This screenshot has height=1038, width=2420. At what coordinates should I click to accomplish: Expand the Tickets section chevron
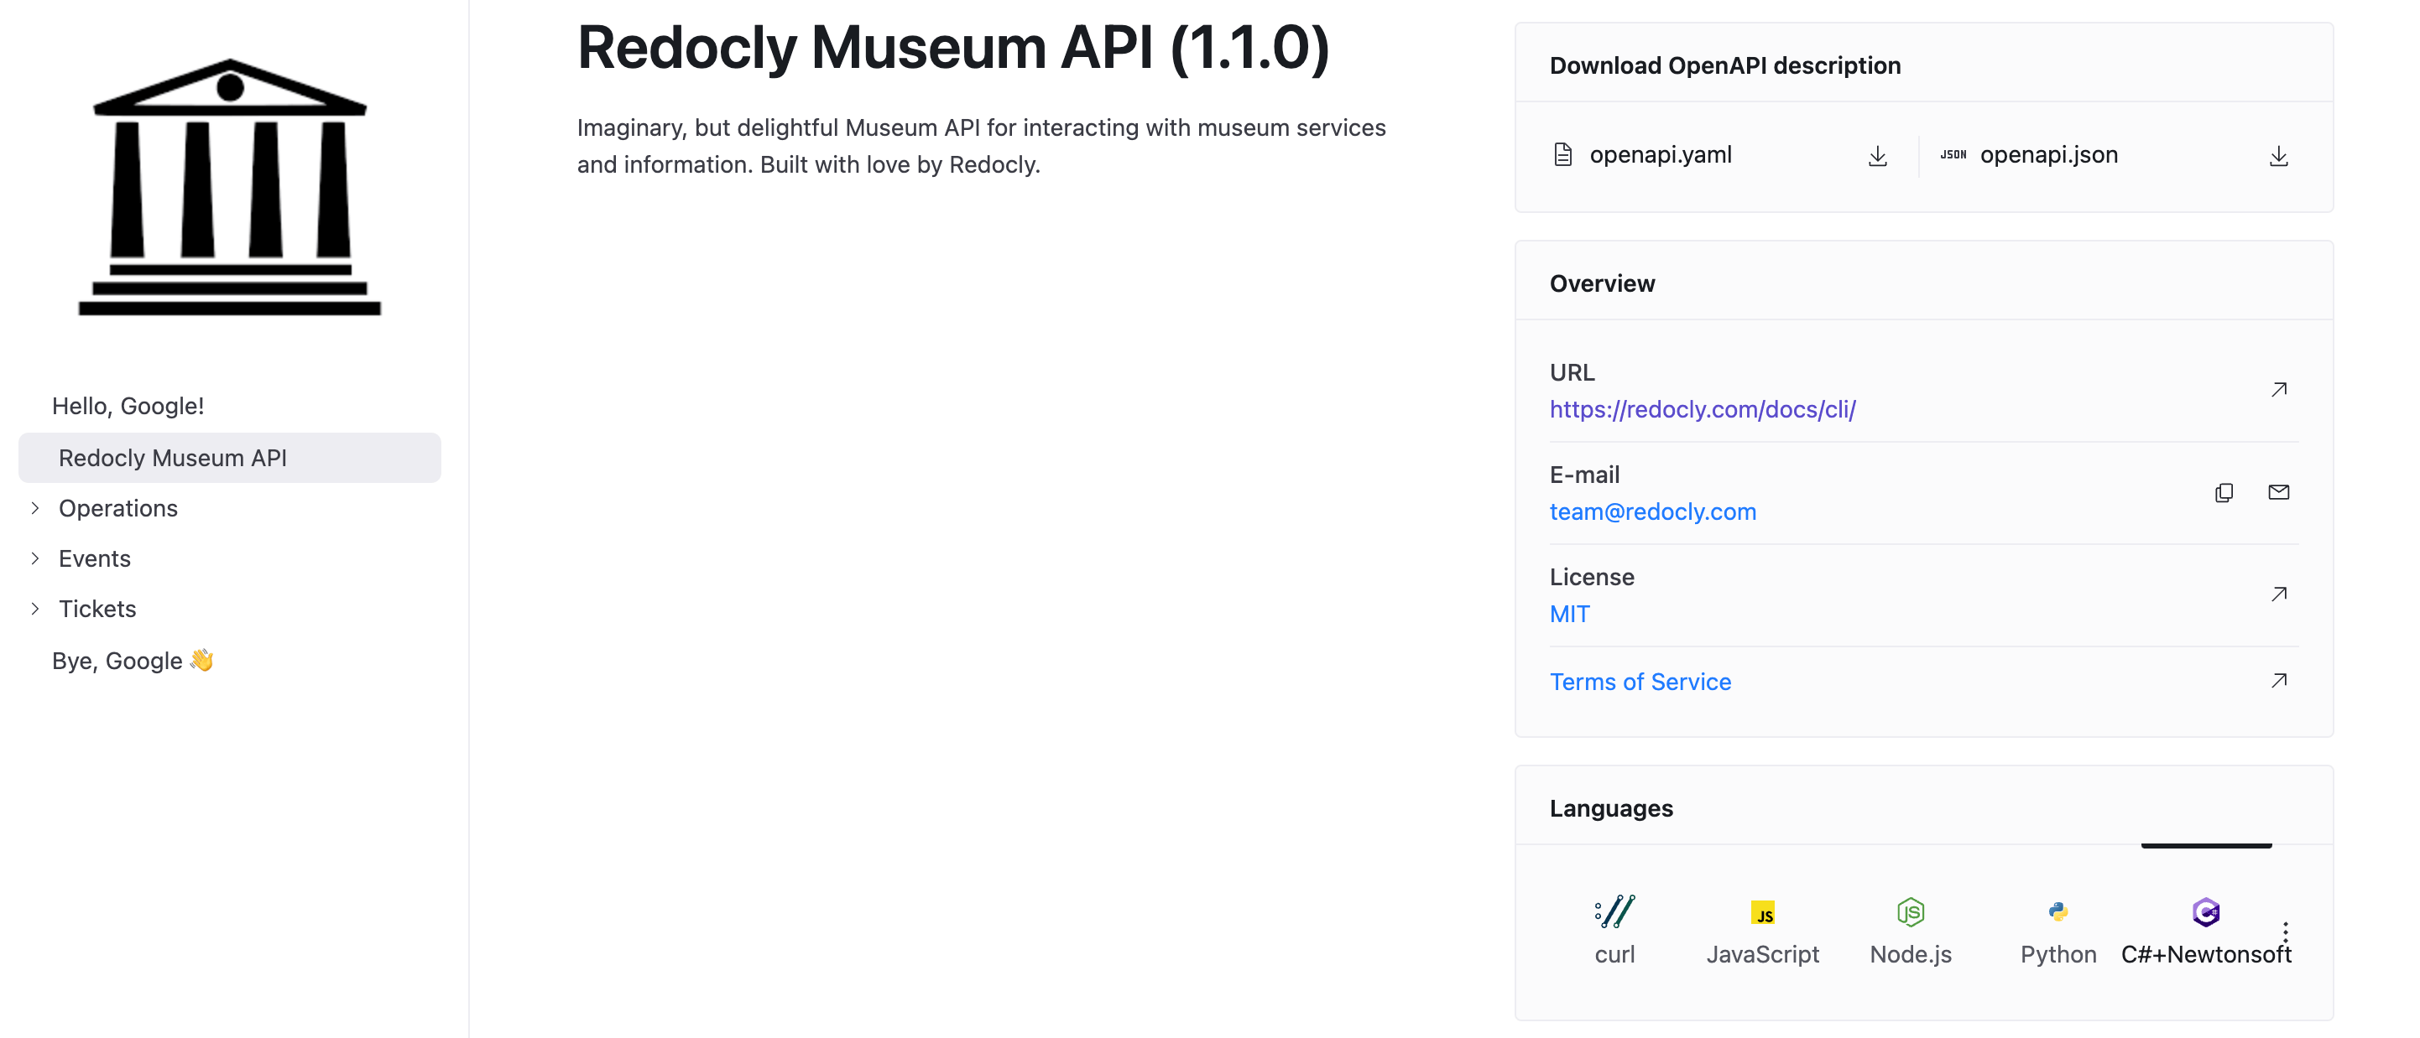34,609
